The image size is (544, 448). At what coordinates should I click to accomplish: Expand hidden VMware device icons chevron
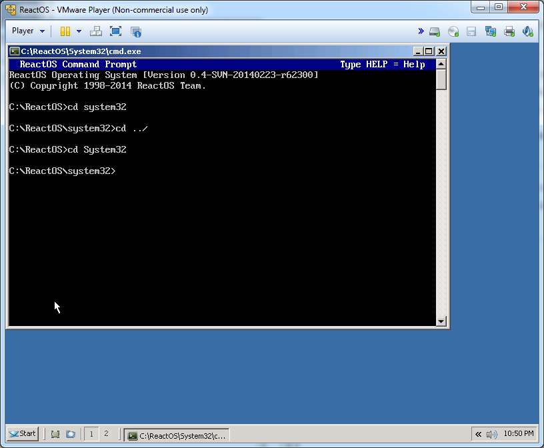421,31
